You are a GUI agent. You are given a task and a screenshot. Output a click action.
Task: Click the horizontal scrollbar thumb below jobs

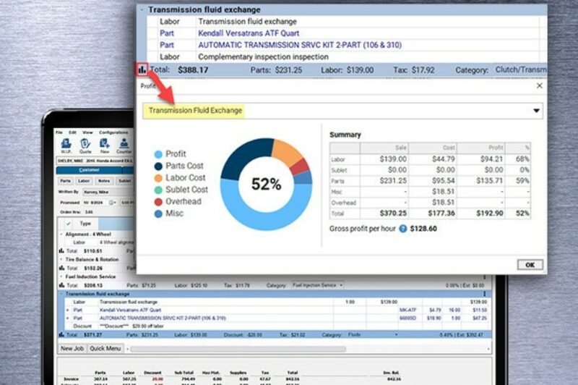pyautogui.click(x=238, y=349)
